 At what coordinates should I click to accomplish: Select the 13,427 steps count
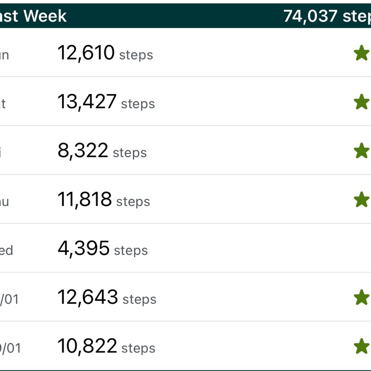point(106,102)
